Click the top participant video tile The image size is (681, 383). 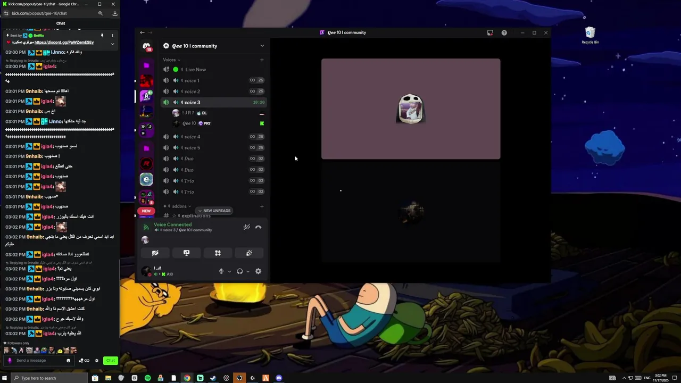tap(411, 109)
